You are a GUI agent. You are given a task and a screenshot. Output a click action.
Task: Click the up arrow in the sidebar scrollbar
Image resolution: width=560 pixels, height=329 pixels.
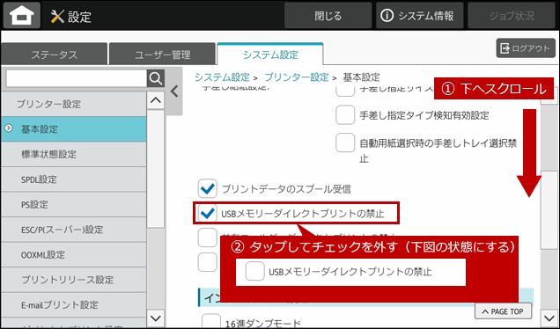(156, 100)
